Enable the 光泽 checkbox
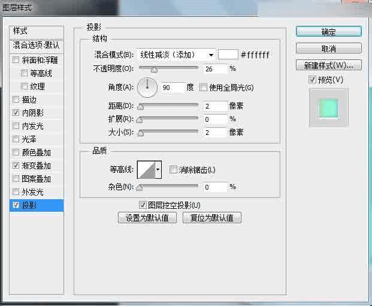Image resolution: width=372 pixels, height=306 pixels. [x=16, y=139]
